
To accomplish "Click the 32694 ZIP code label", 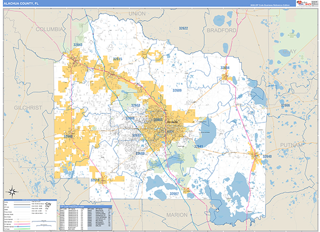I will click(225, 68).
